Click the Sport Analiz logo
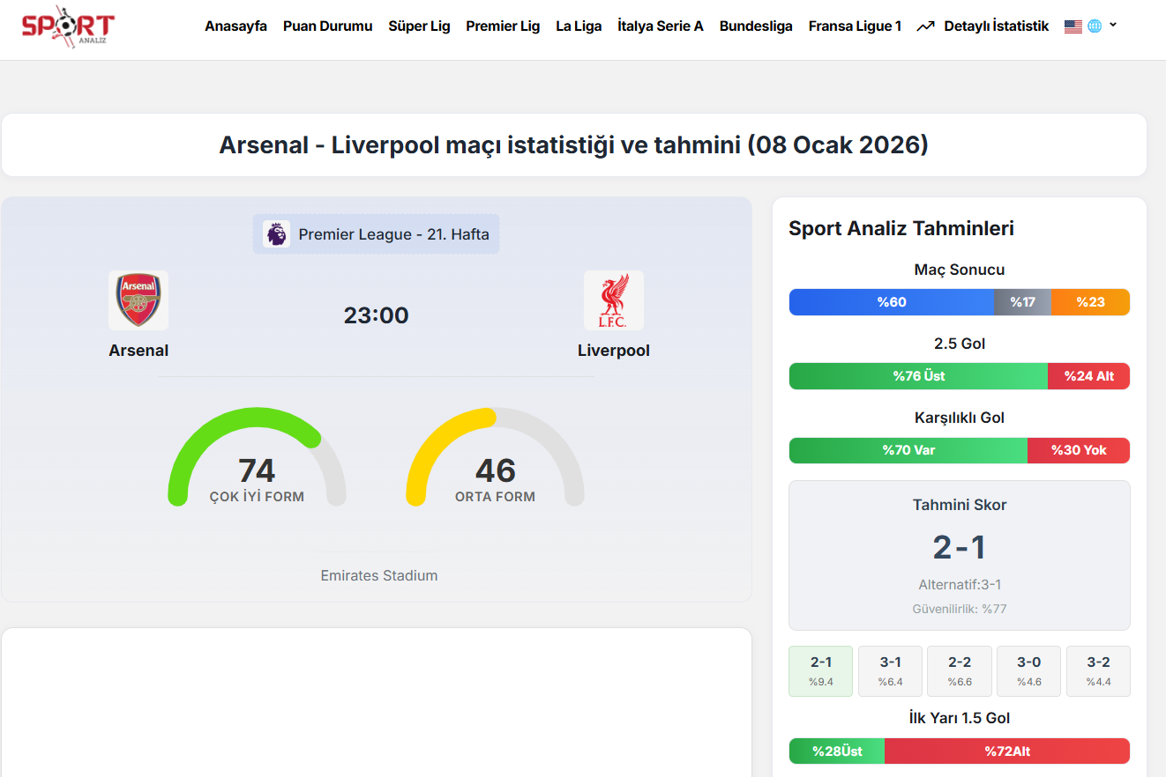 pos(68,26)
